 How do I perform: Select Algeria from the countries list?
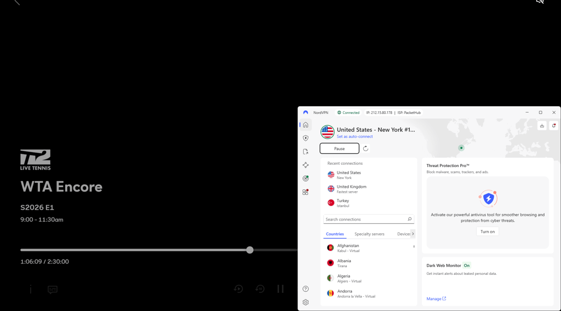point(369,278)
